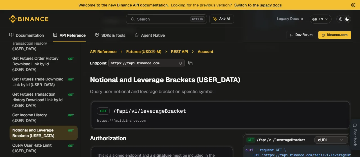This screenshot has height=157, width=360.
Task: Open Get Futures Trade Download Link by Id
Action: pyautogui.click(x=43, y=82)
